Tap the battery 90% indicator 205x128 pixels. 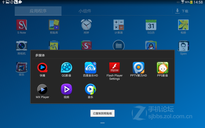pos(189,2)
